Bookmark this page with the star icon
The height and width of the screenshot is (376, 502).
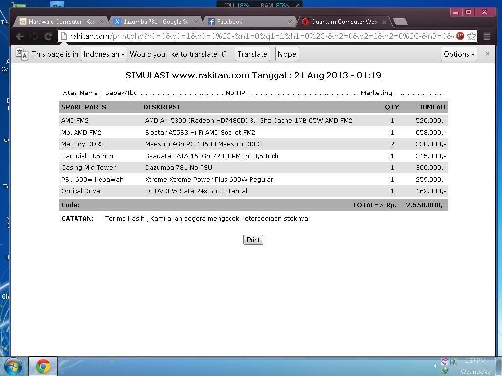pos(471,36)
